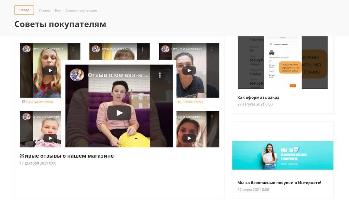This screenshot has height=208, width=349.
Task: Click the order checkout tutorial thumbnail
Action: click(x=283, y=62)
